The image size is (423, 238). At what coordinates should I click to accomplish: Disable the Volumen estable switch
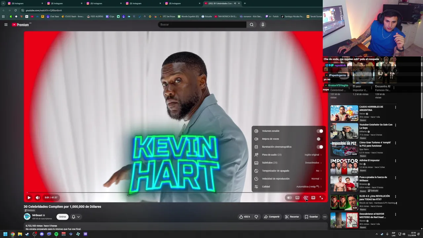(x=320, y=131)
